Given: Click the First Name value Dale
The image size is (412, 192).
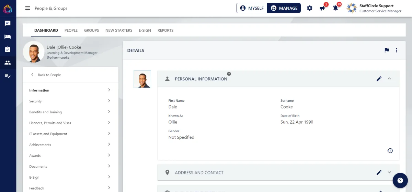Looking at the screenshot, I should tap(173, 107).
